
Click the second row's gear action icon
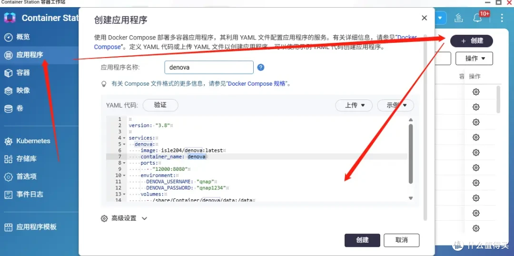pos(476,107)
